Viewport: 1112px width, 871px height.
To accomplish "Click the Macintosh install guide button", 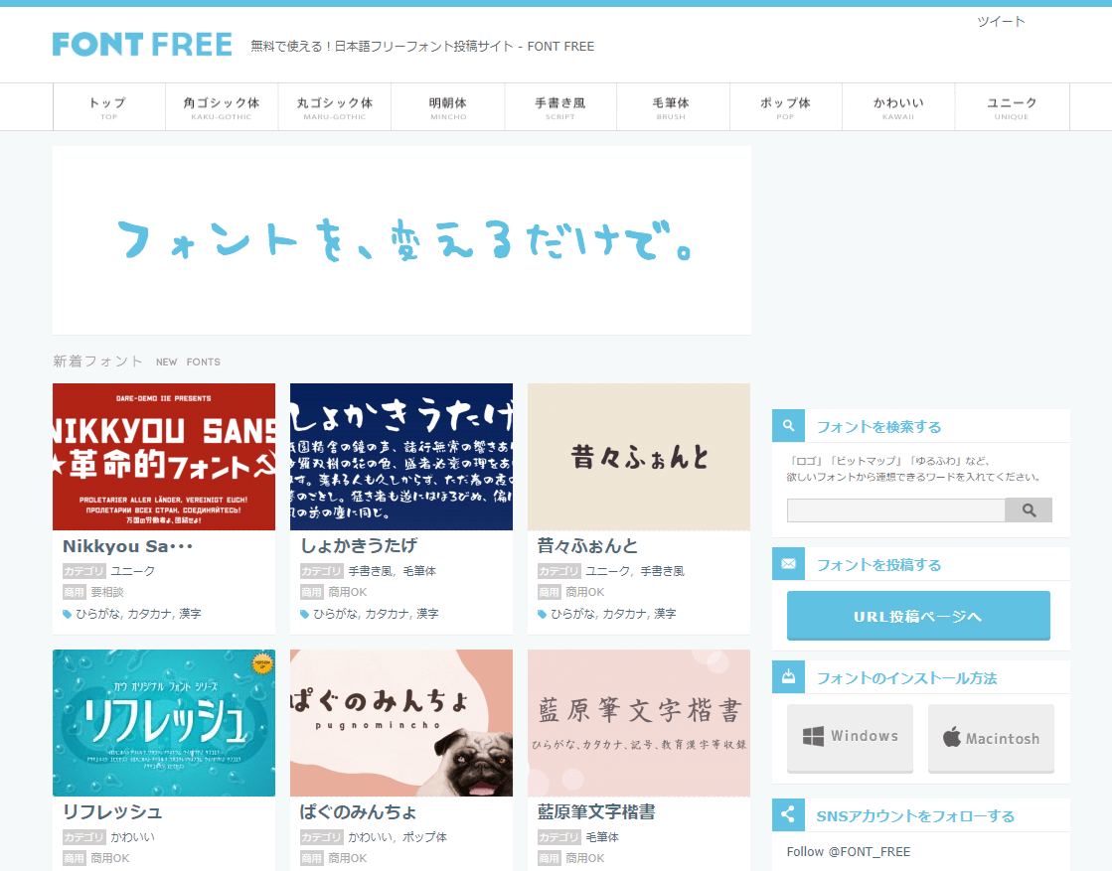I will (x=991, y=737).
